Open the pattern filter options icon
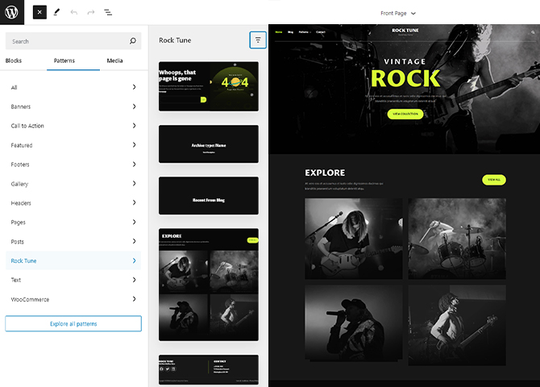This screenshot has width=540, height=387. click(258, 40)
